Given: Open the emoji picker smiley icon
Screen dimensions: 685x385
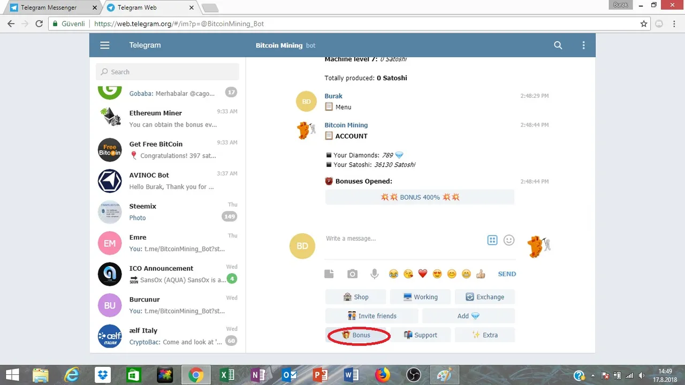Looking at the screenshot, I should [x=509, y=240].
